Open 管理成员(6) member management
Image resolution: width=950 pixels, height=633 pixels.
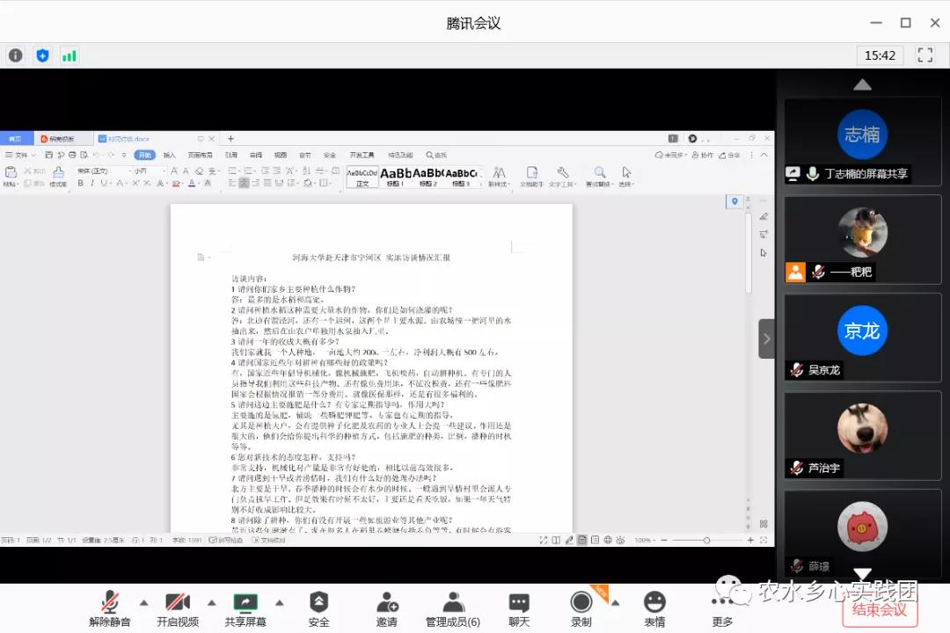tap(453, 608)
